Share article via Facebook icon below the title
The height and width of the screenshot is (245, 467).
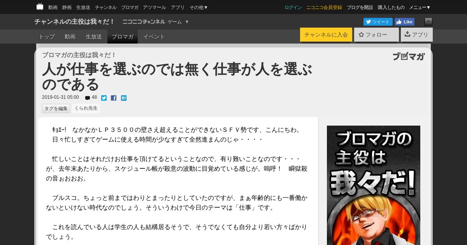point(114,98)
